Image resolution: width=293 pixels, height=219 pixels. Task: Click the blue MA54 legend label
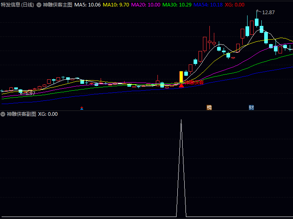coord(208,5)
